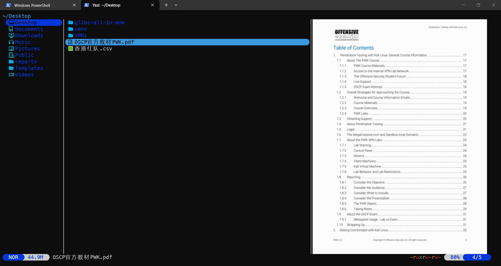
Task: Click the reports folder icon
Action: pyautogui.click(x=11, y=62)
